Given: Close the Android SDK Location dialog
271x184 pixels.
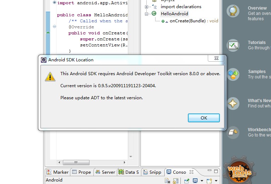Looking at the screenshot, I should [216, 58].
